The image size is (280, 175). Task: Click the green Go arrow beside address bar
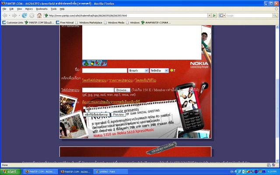tap(214, 16)
